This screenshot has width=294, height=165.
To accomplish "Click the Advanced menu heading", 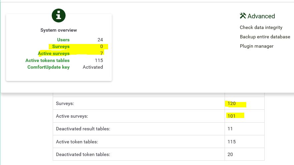I will (x=261, y=16).
